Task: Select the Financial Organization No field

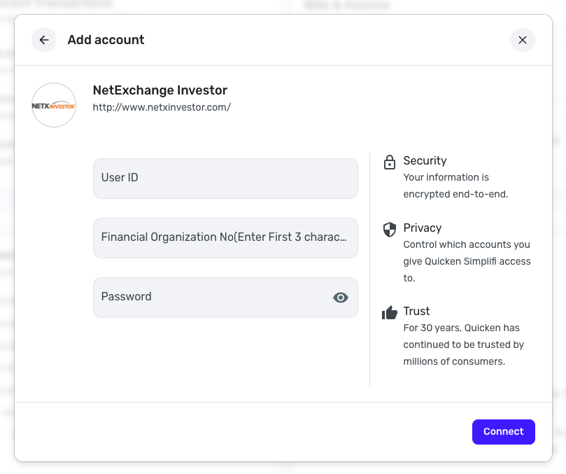Action: [225, 237]
